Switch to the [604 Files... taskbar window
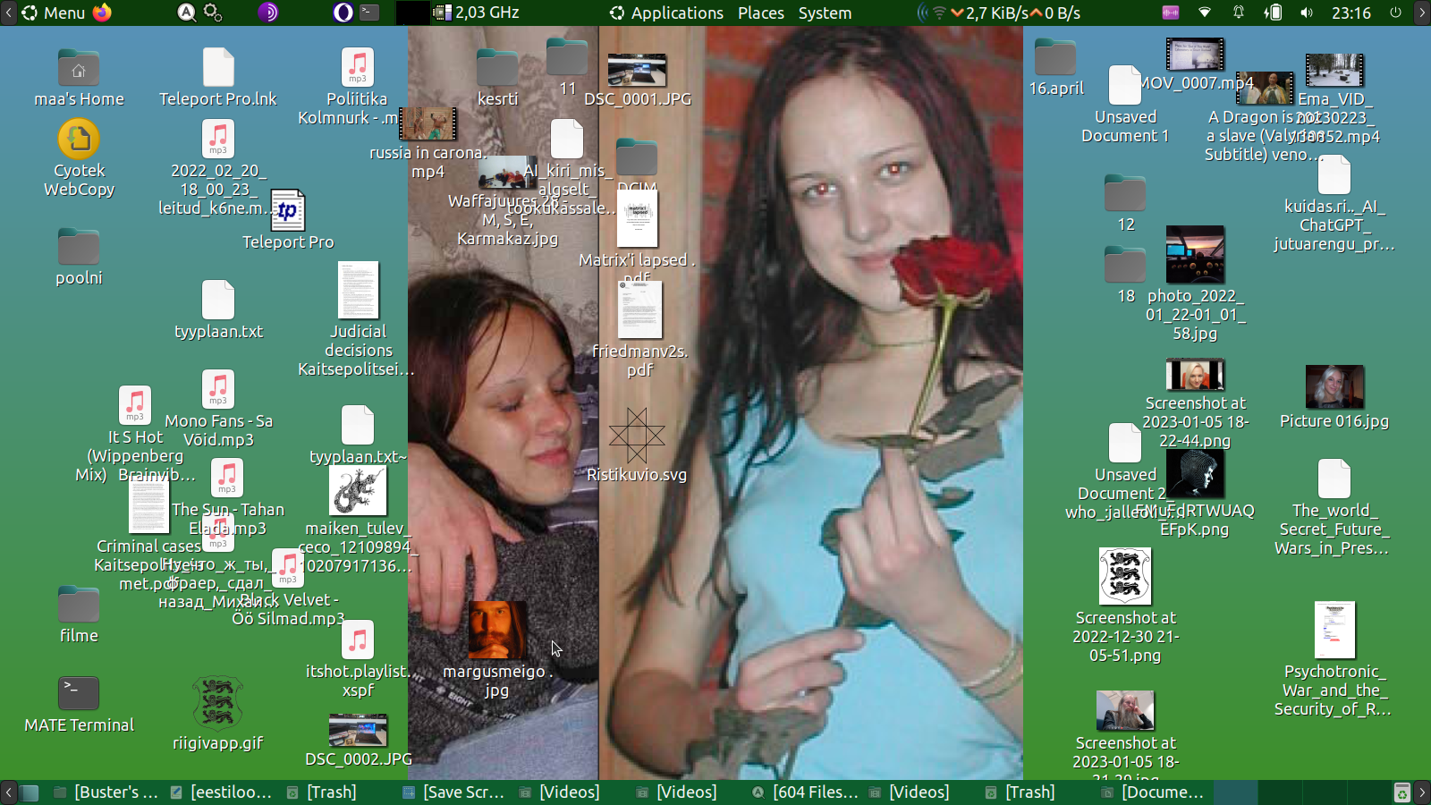This screenshot has width=1431, height=805. 805,792
